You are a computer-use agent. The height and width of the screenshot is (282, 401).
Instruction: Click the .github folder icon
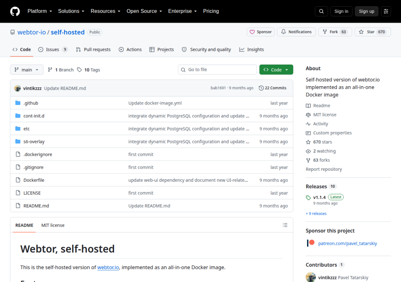click(18, 103)
